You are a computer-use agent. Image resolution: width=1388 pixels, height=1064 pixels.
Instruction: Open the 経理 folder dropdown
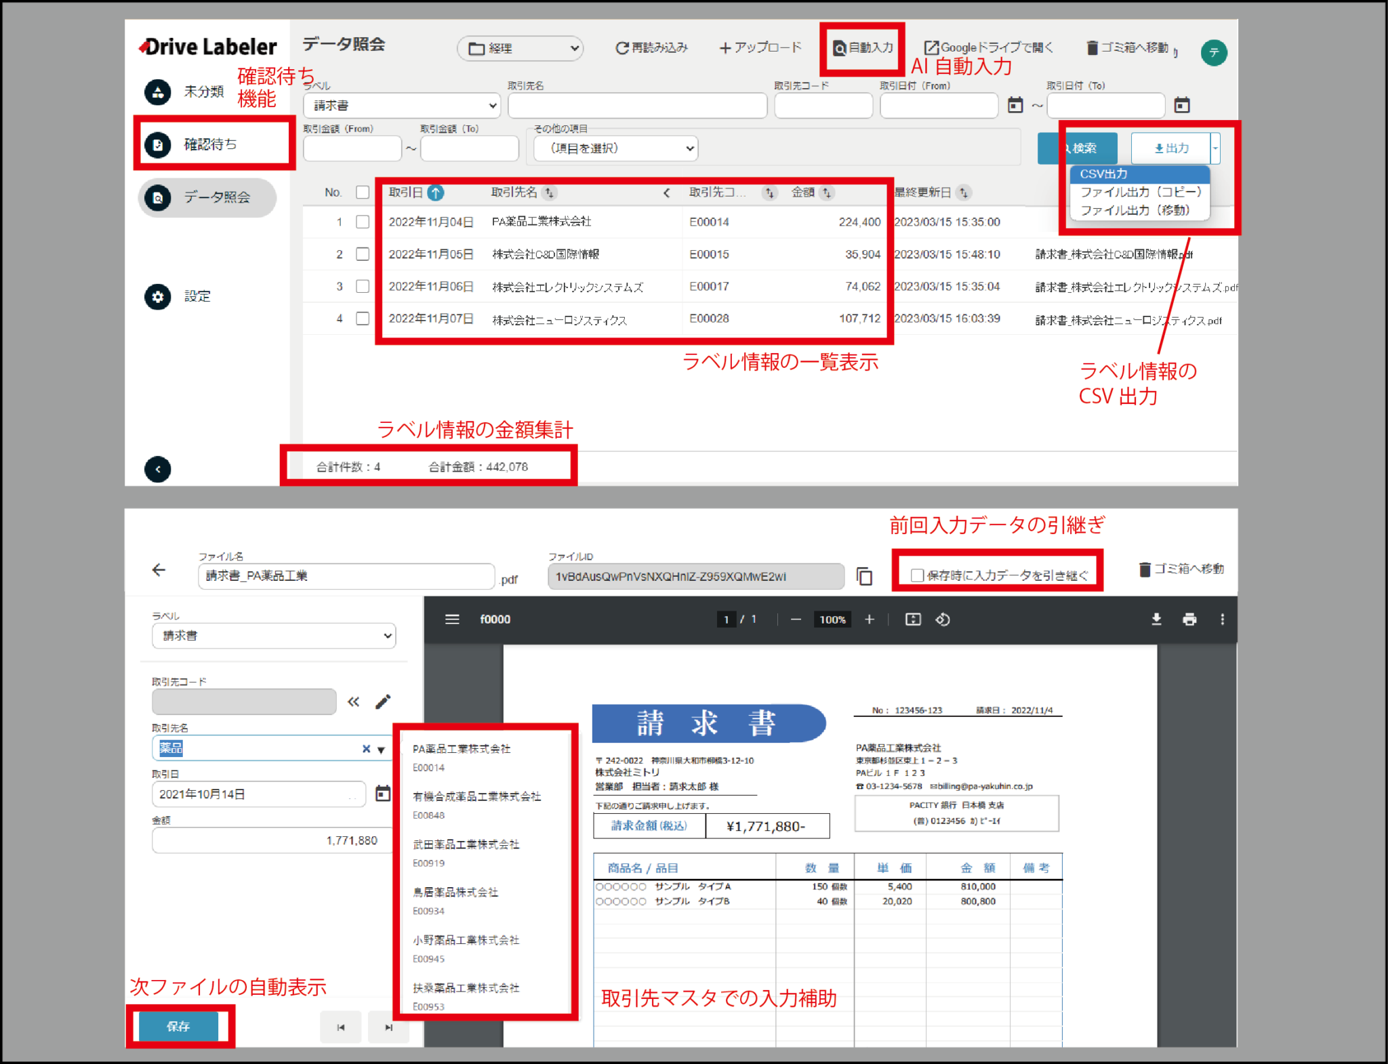pyautogui.click(x=520, y=48)
